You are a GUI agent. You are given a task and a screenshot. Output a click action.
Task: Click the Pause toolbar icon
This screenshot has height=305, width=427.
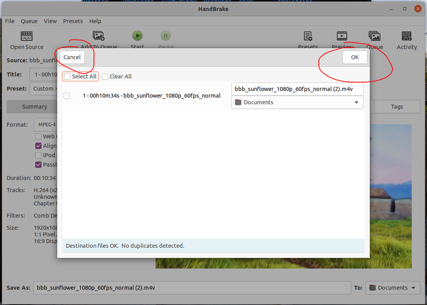tap(166, 36)
